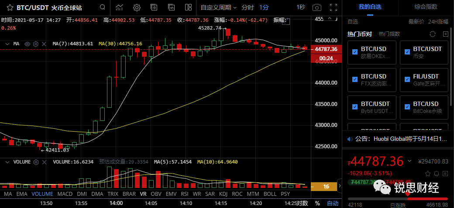Screen dimensions: 454x208
Task: Sort watchlist by 最新价
Action: pyautogui.click(x=416, y=22)
